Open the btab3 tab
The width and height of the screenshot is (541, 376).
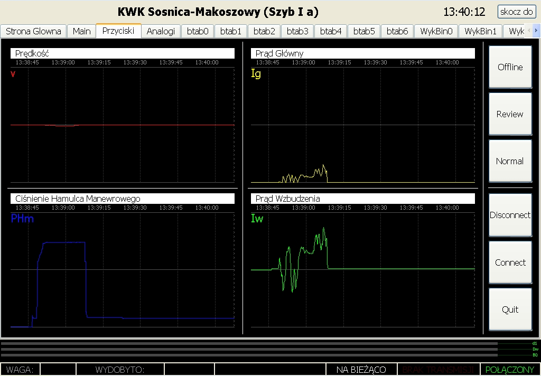(297, 31)
